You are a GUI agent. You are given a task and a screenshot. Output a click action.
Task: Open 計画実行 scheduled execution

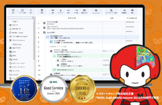124,10
